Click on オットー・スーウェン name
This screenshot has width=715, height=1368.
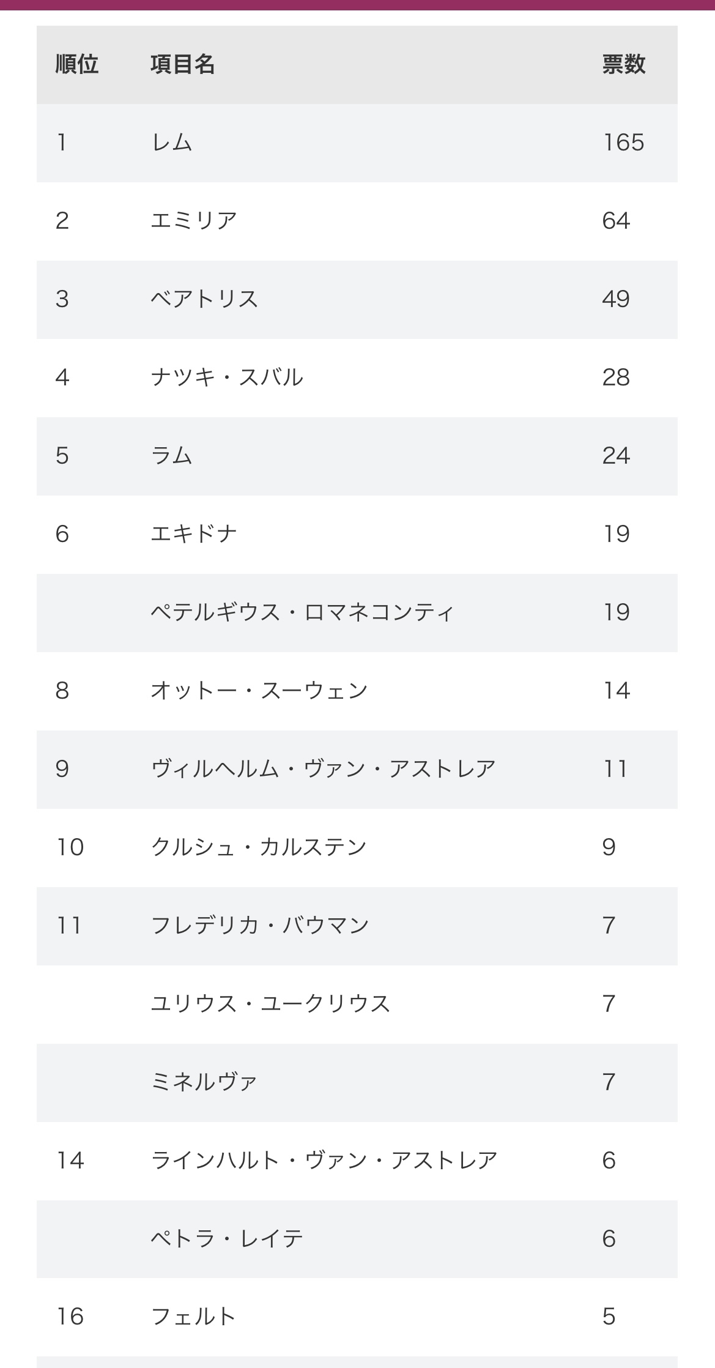(x=259, y=691)
